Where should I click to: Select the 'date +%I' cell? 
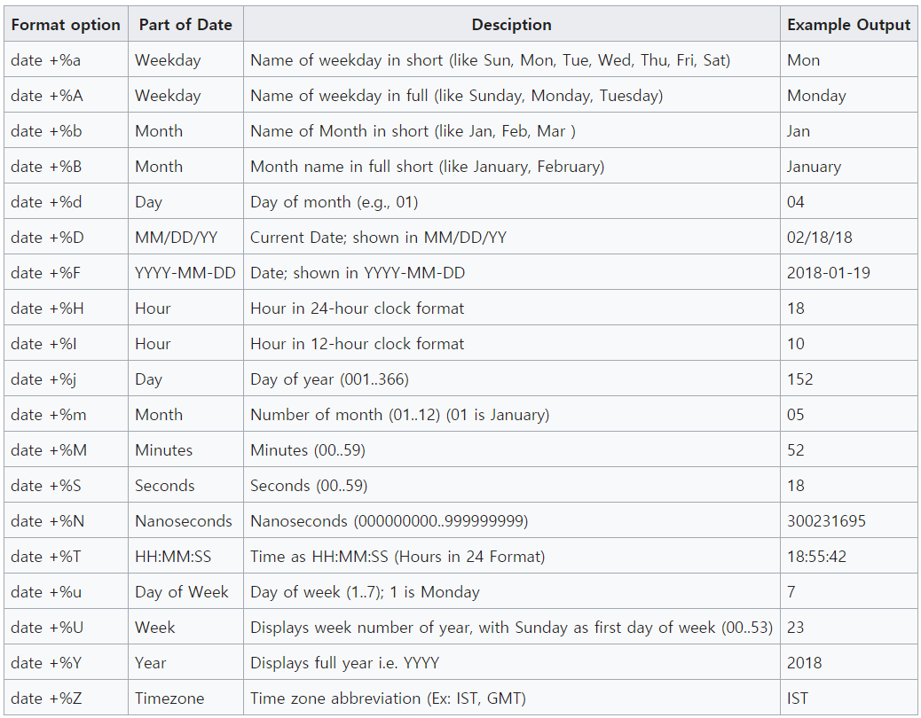point(66,344)
